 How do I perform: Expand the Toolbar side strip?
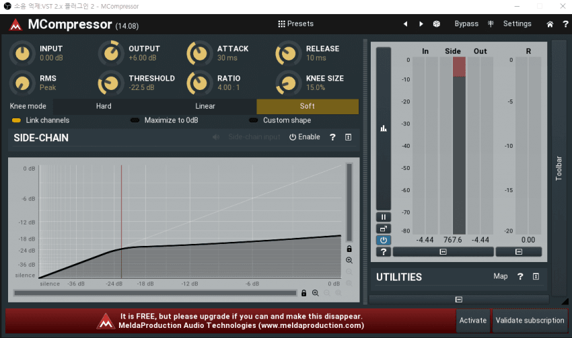[559, 168]
